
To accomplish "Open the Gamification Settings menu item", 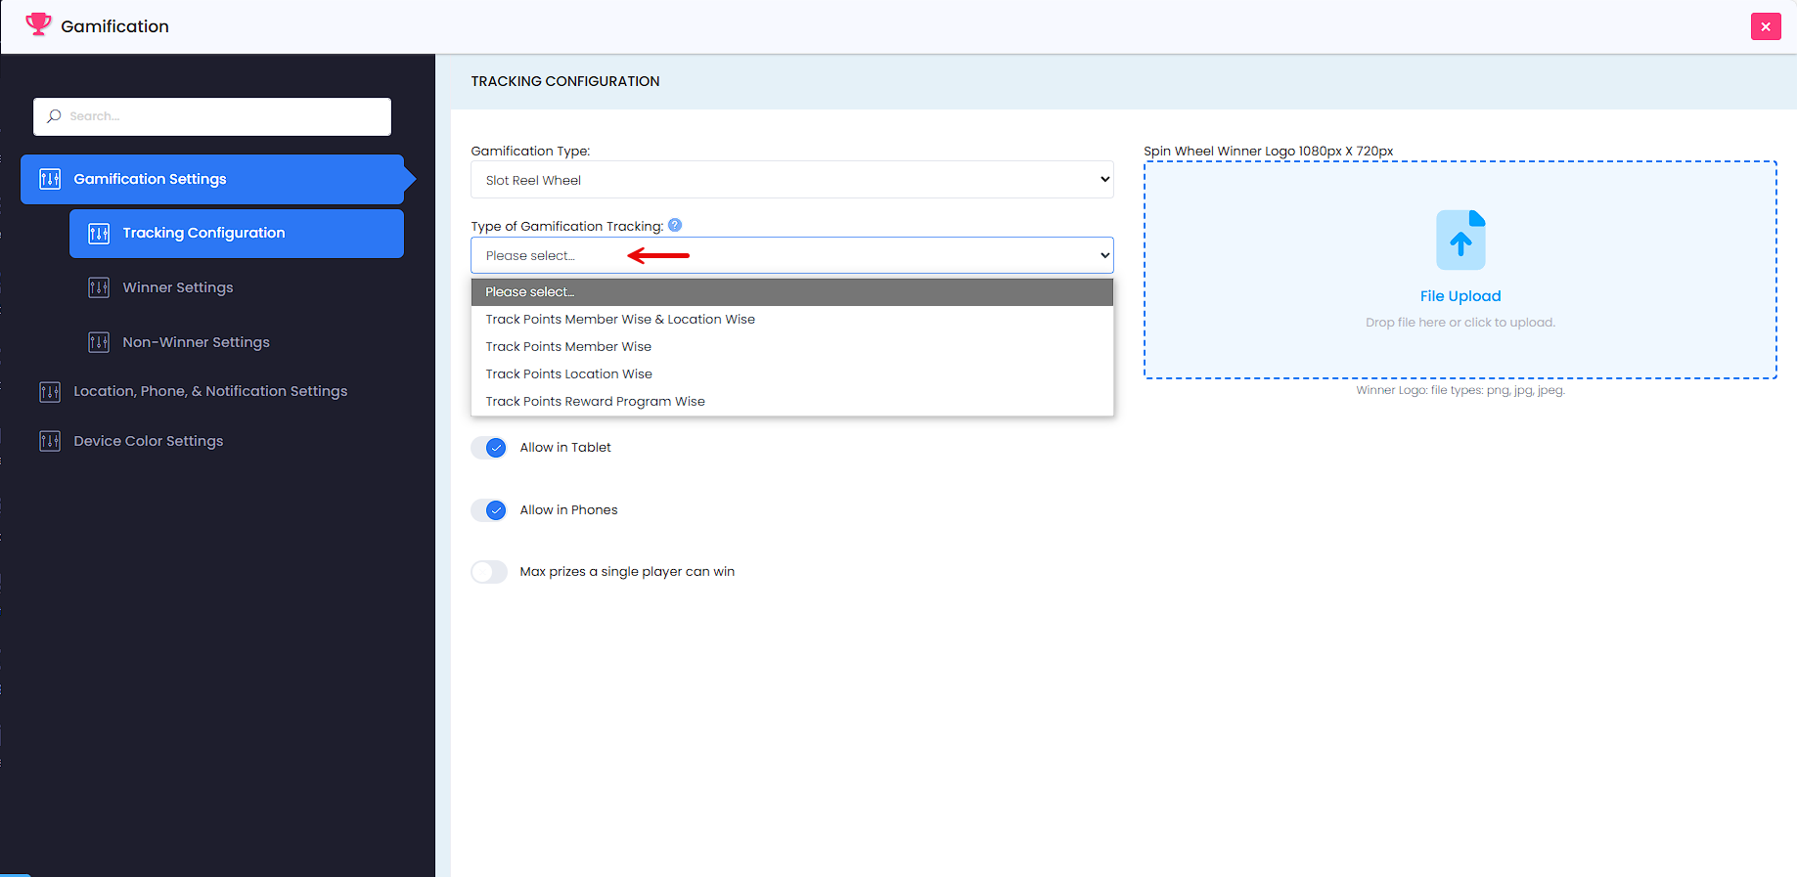I will tap(212, 179).
